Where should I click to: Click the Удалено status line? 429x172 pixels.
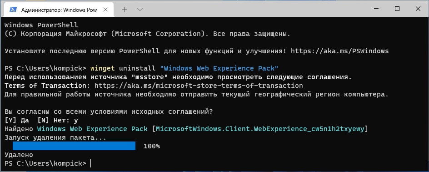click(19, 155)
